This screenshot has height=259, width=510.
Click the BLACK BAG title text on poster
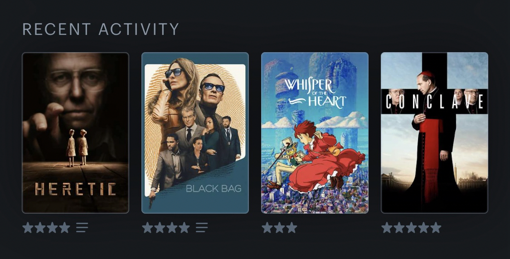pyautogui.click(x=214, y=189)
